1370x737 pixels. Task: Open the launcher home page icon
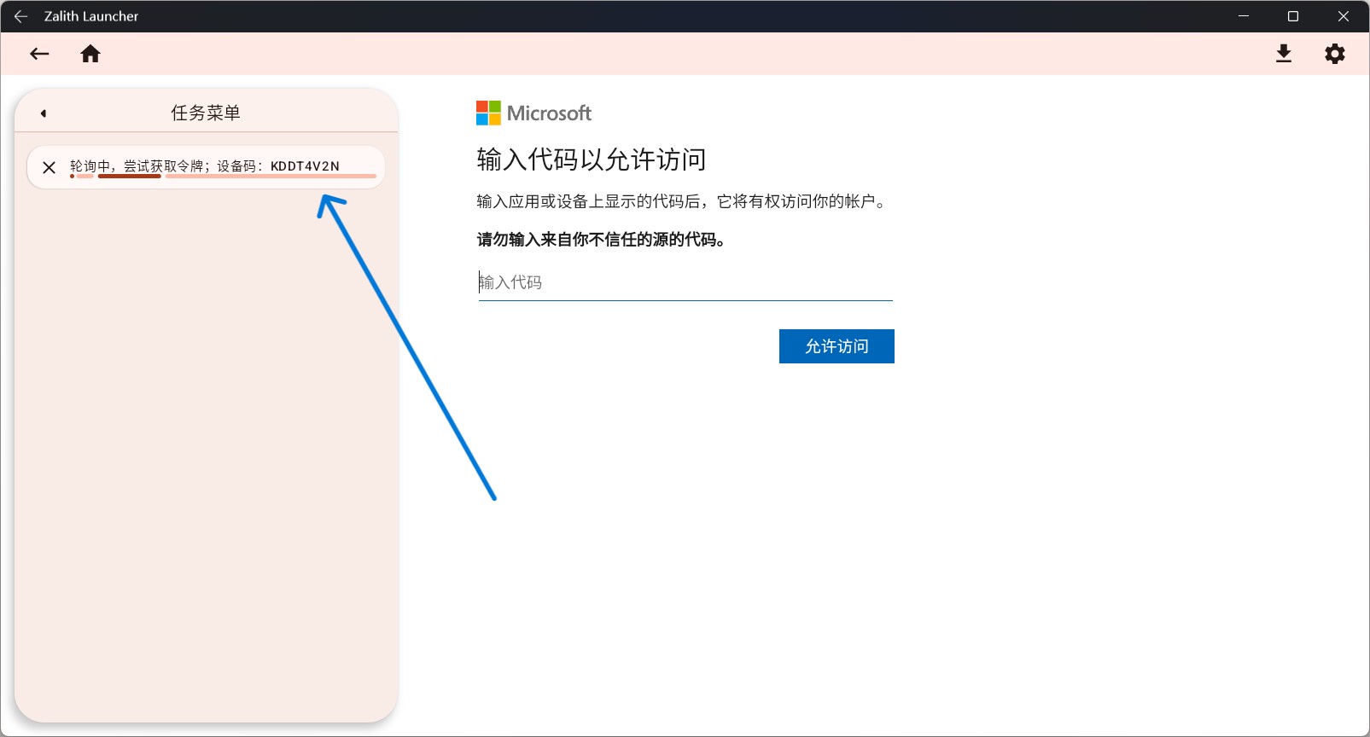pos(90,54)
